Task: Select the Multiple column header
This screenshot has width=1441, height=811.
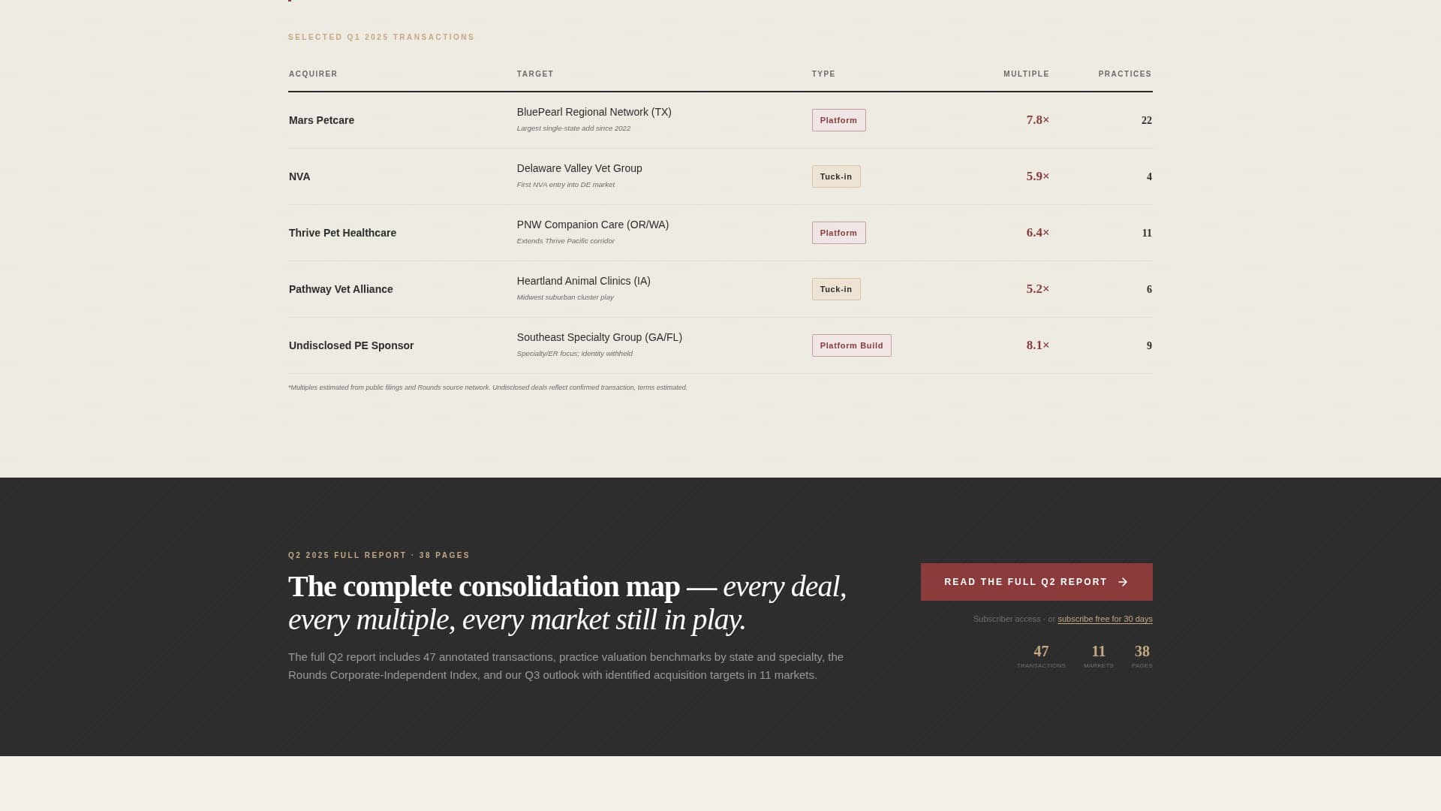Action: click(1026, 74)
